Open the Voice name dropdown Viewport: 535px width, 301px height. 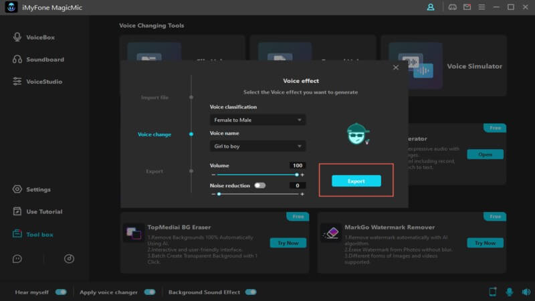tap(257, 146)
